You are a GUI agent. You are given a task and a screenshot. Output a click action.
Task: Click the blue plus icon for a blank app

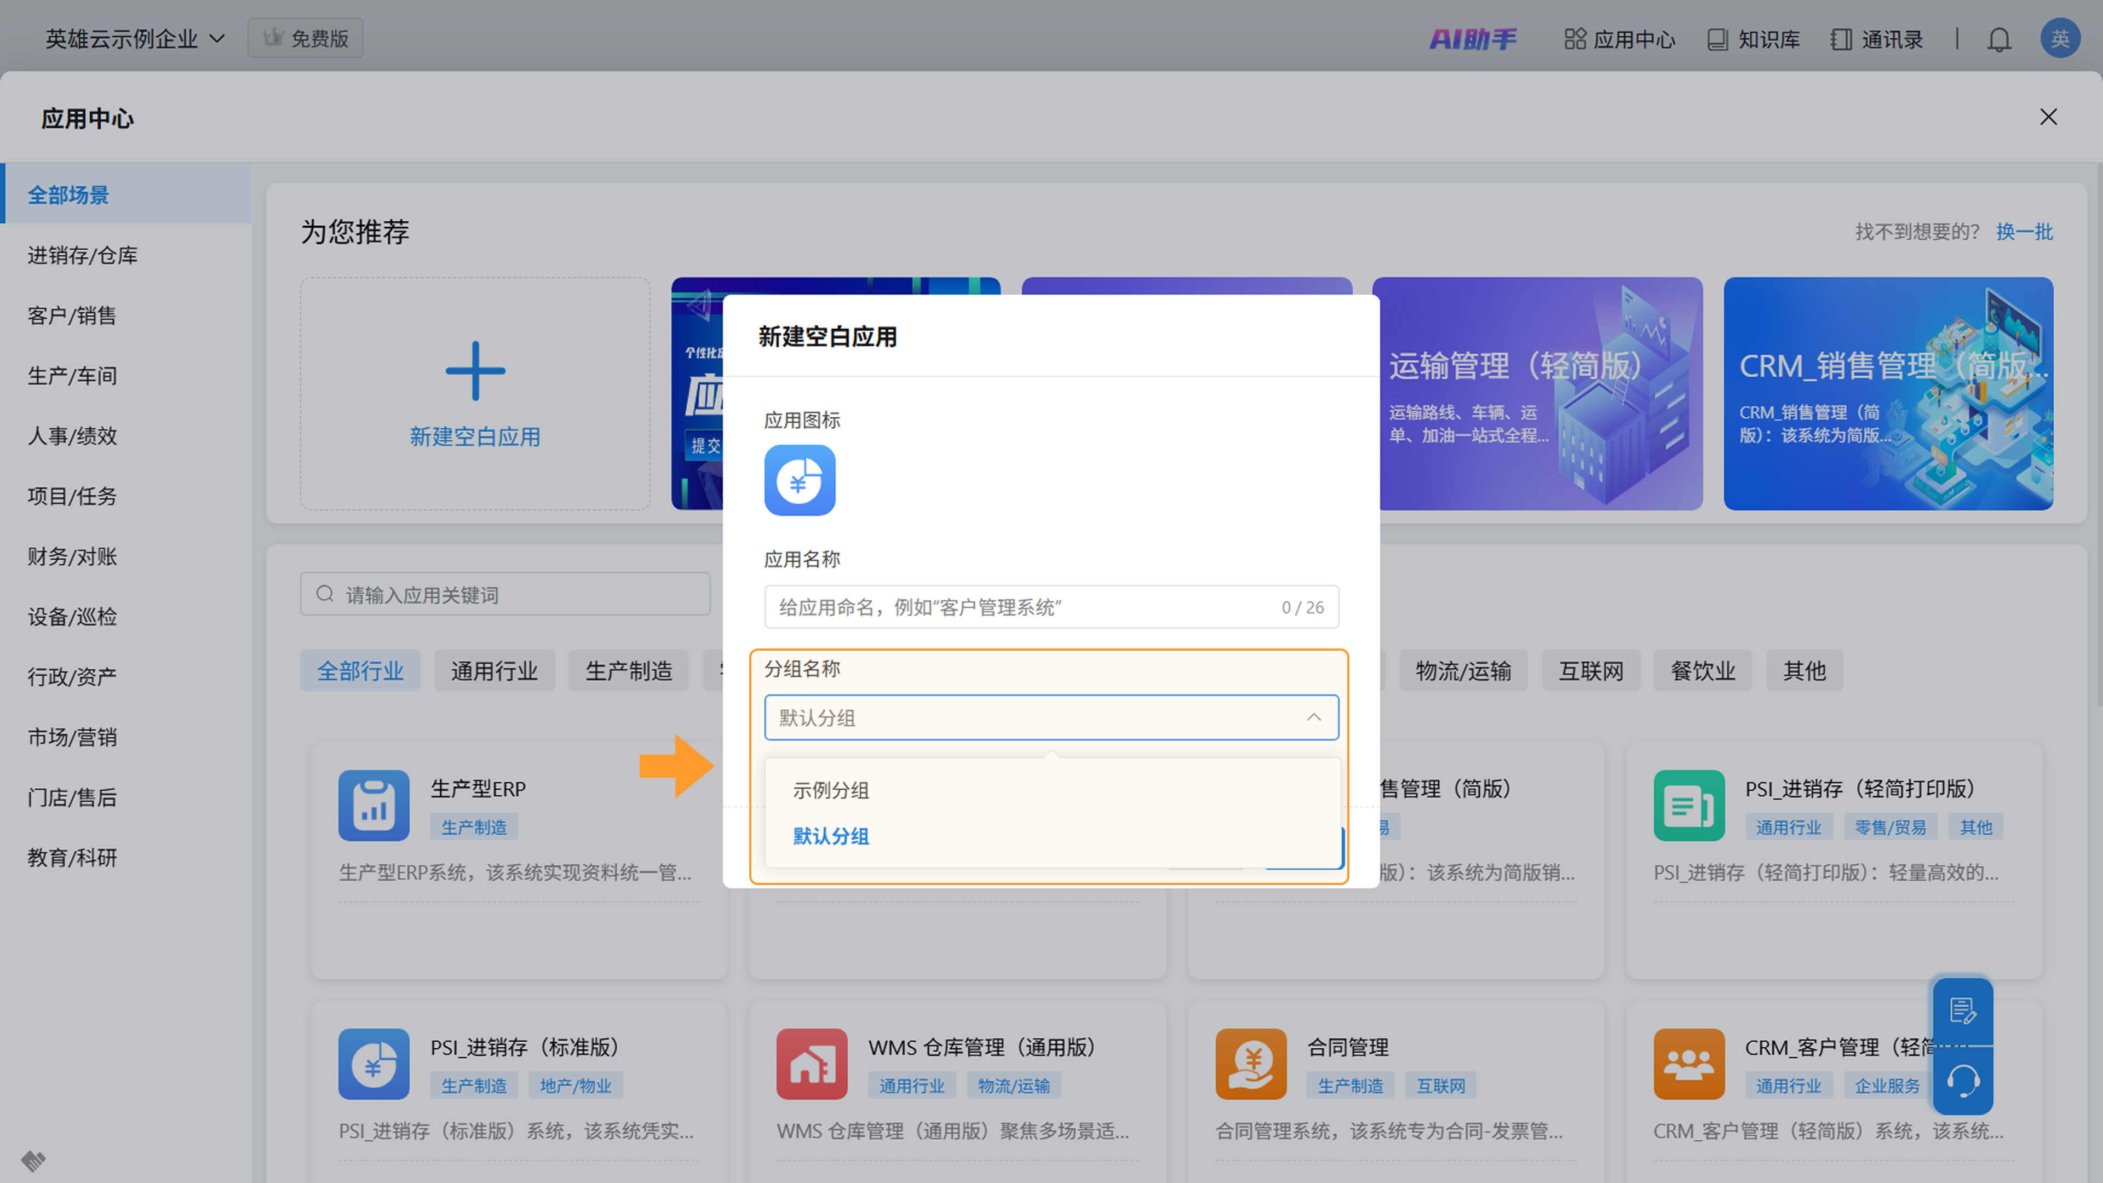click(x=475, y=371)
